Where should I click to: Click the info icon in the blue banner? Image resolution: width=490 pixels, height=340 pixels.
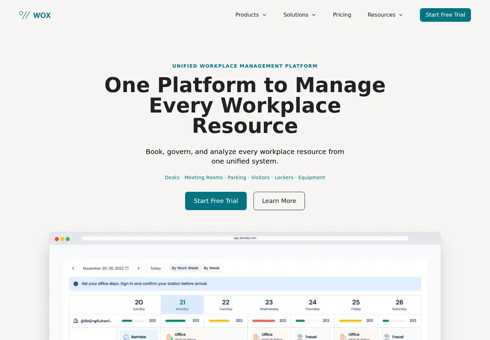76,284
